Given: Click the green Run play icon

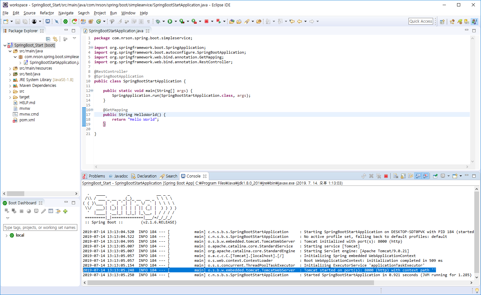Looking at the screenshot, I should click(170, 21).
